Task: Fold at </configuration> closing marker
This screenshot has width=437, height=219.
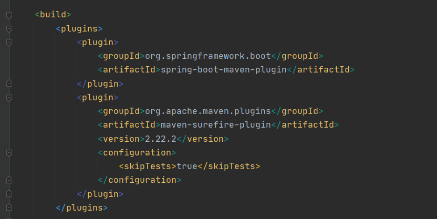Action: click(9, 180)
